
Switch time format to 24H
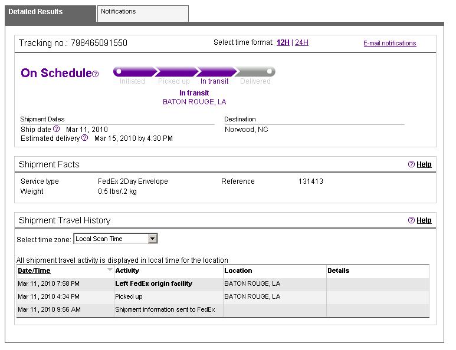tap(301, 42)
